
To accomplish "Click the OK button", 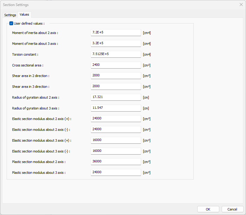I will click(208, 209).
